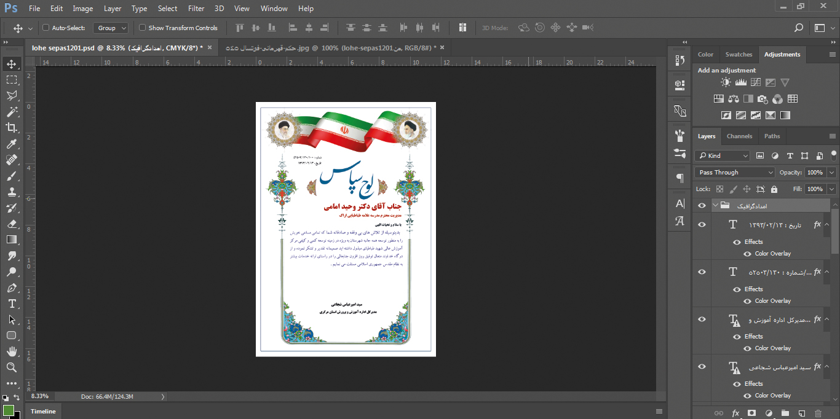The height and width of the screenshot is (419, 840).
Task: Click the Opacity percentage field
Action: pyautogui.click(x=815, y=173)
